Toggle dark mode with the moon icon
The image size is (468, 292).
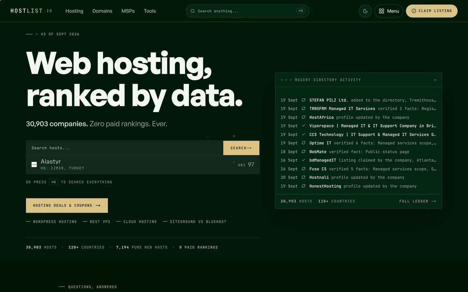pos(365,11)
